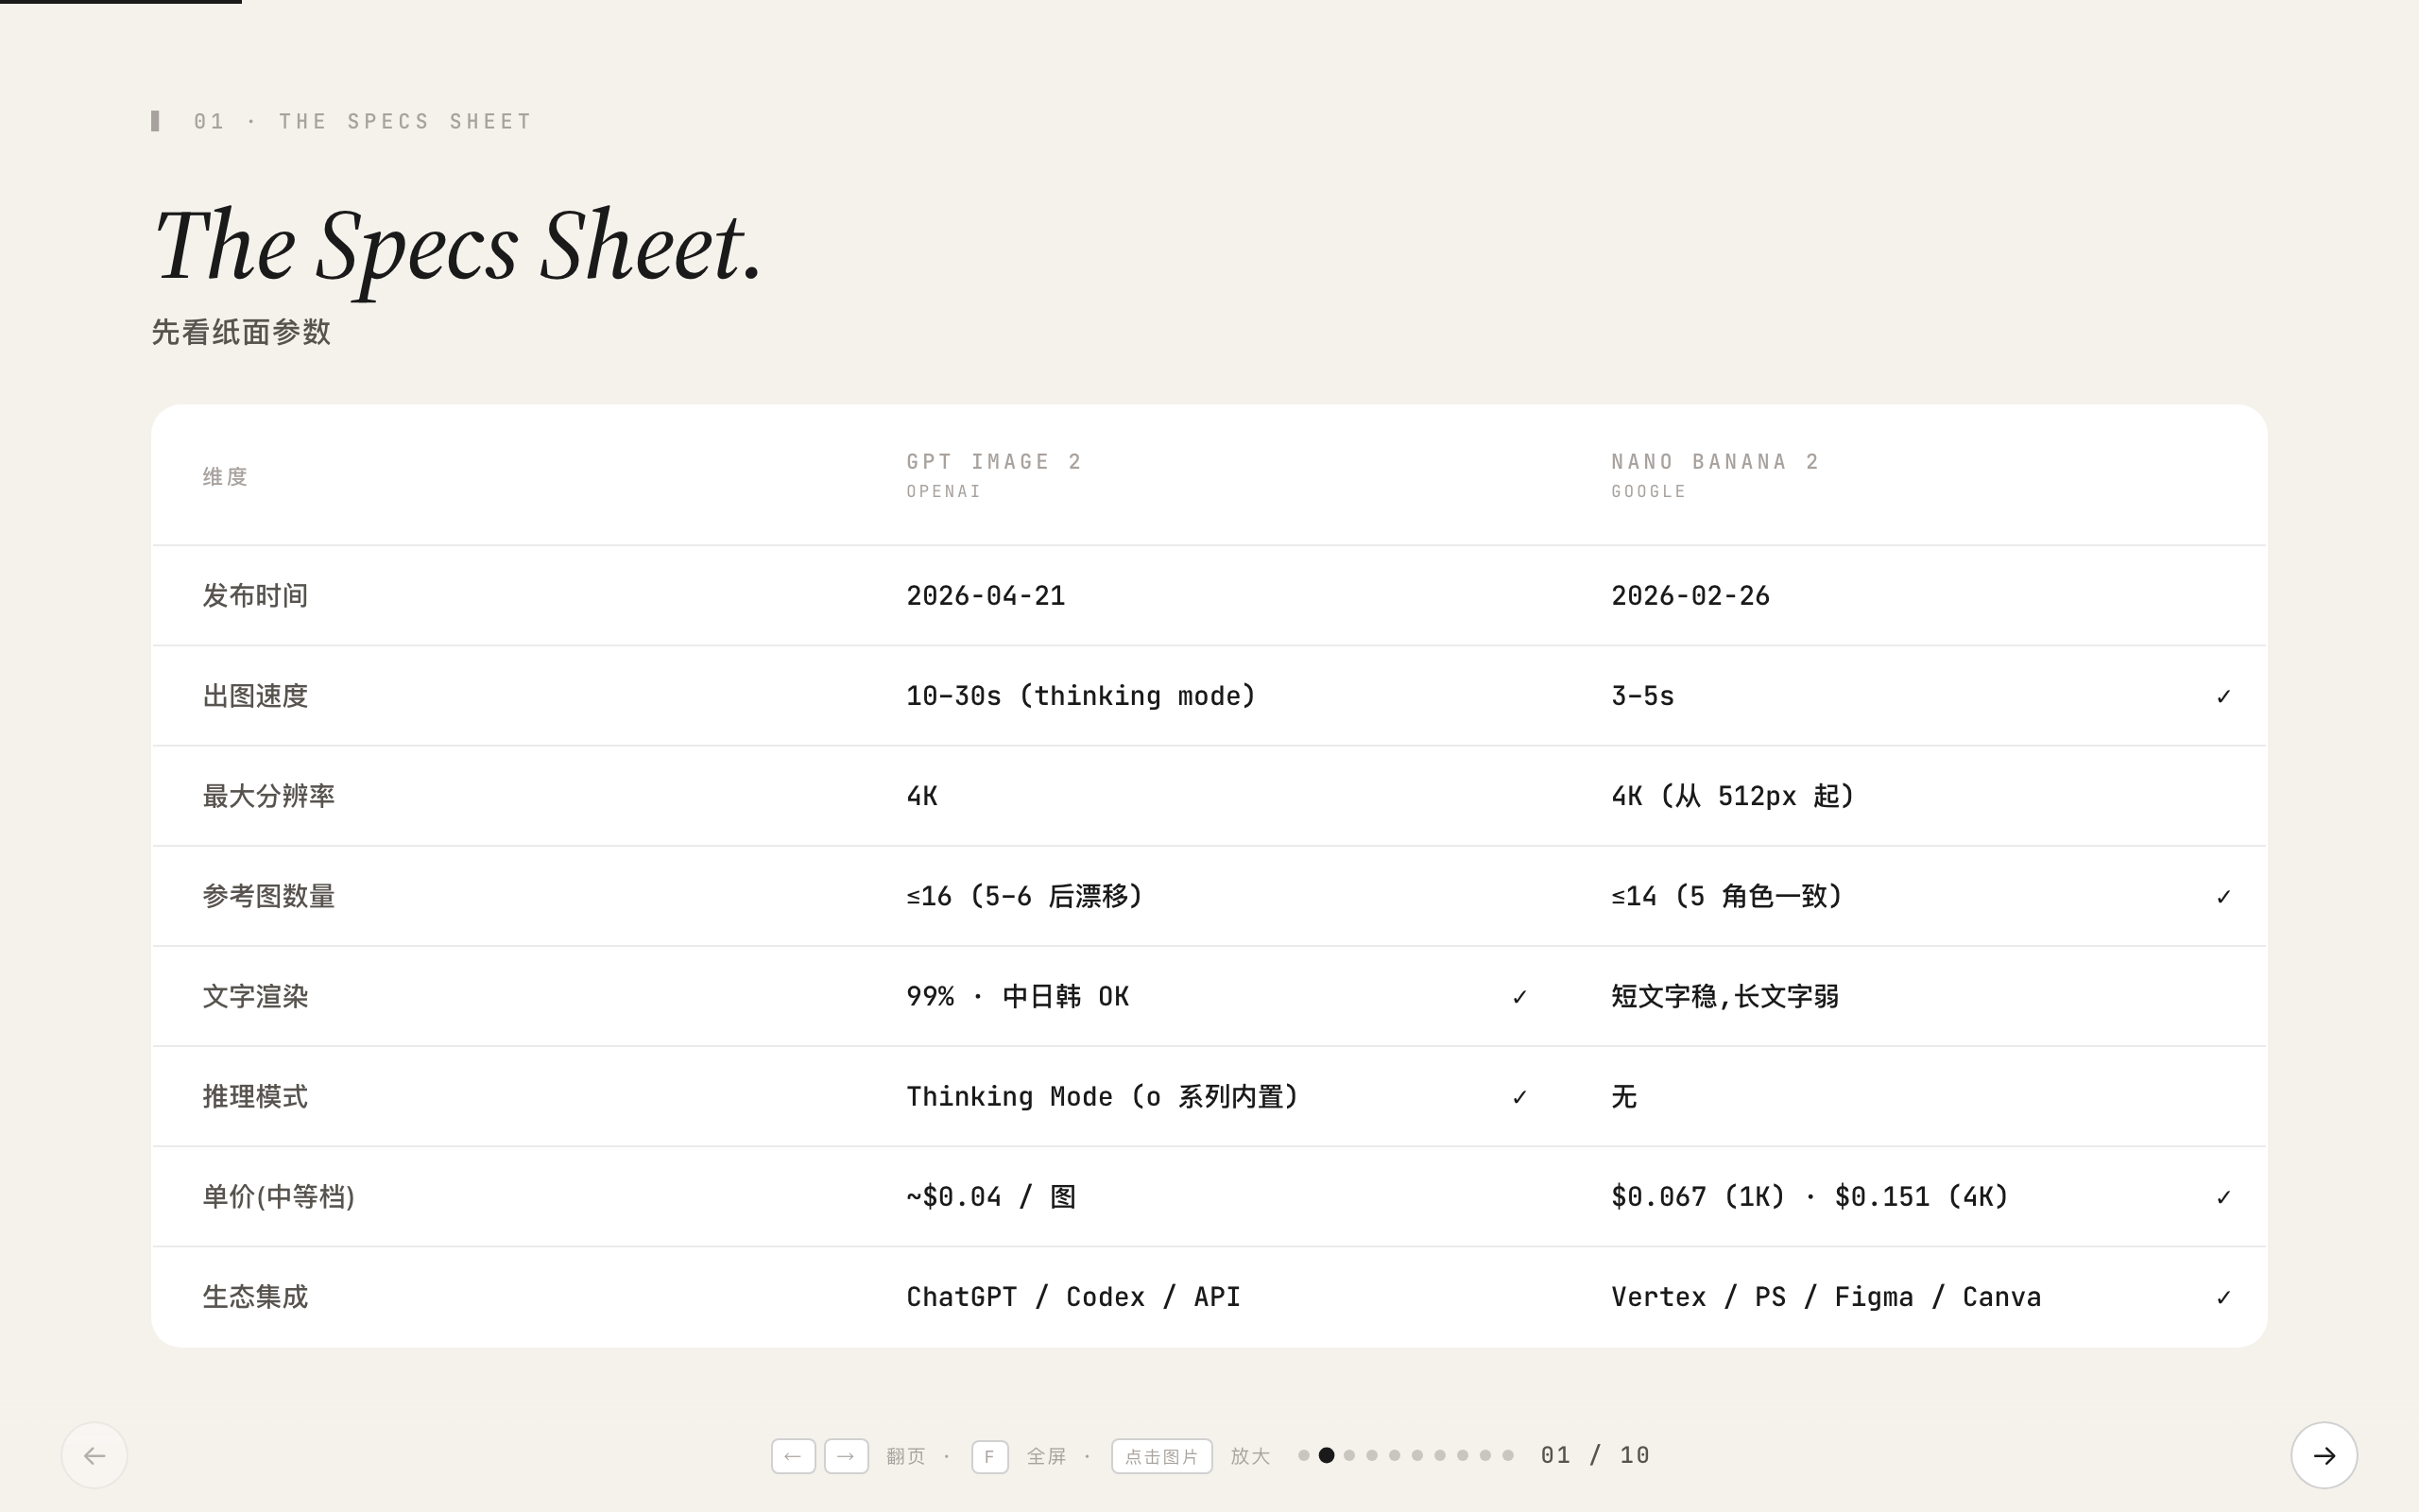Click the 单价(中等档) row label
The height and width of the screenshot is (1512, 2419).
tap(279, 1197)
